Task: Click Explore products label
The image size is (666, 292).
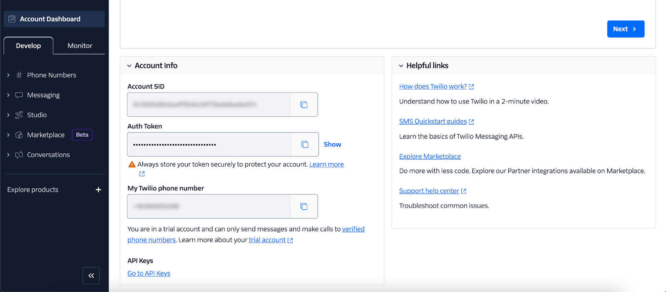Action: click(33, 190)
